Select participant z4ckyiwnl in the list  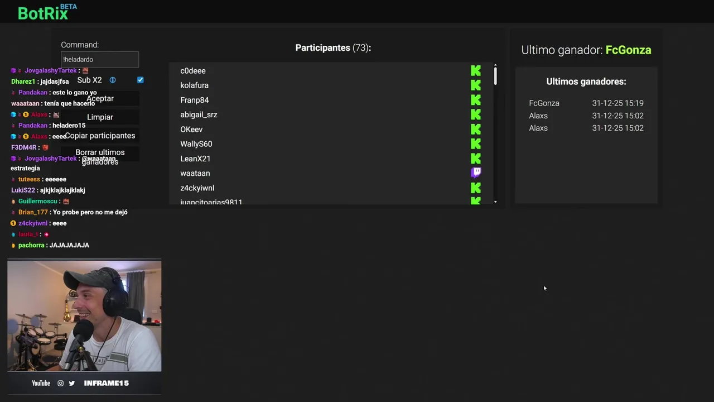click(x=197, y=188)
